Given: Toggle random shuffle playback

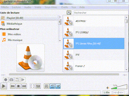Looking at the screenshot, I should 58,86.
